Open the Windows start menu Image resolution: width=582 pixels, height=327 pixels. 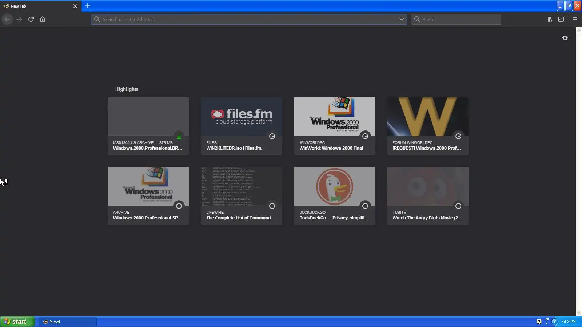coord(17,322)
